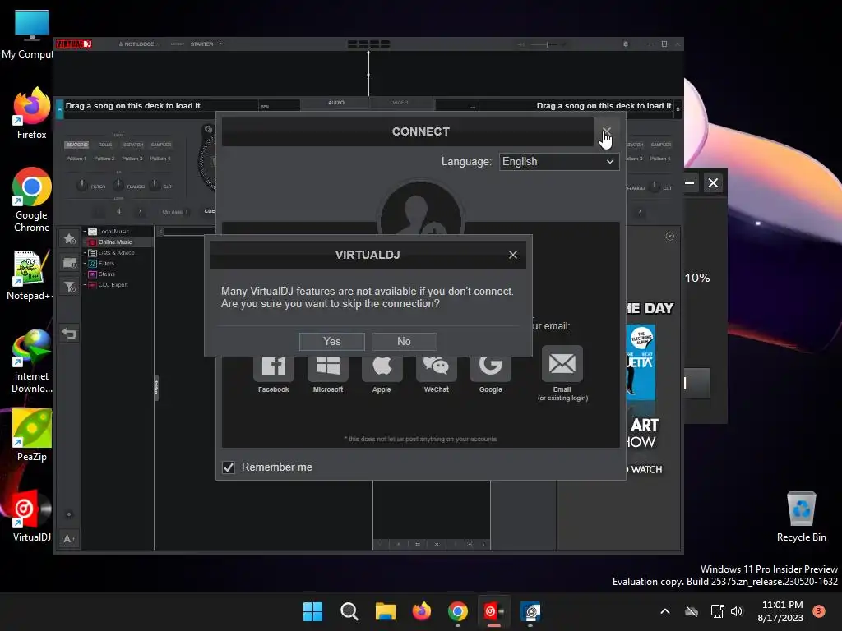Click the FILTER knob on left deck
Image resolution: width=842 pixels, height=631 pixels.
coord(81,185)
